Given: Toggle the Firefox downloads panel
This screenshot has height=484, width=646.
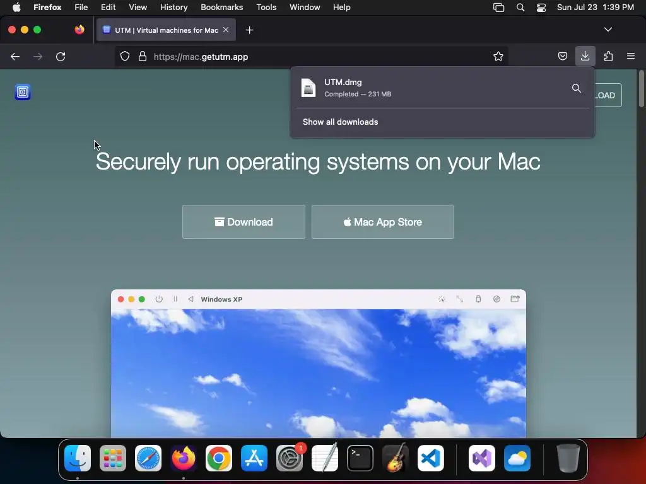Looking at the screenshot, I should pos(585,56).
